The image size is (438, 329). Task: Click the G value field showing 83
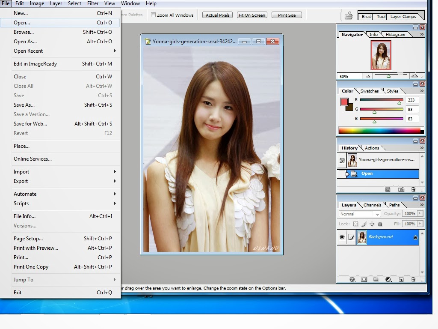412,109
